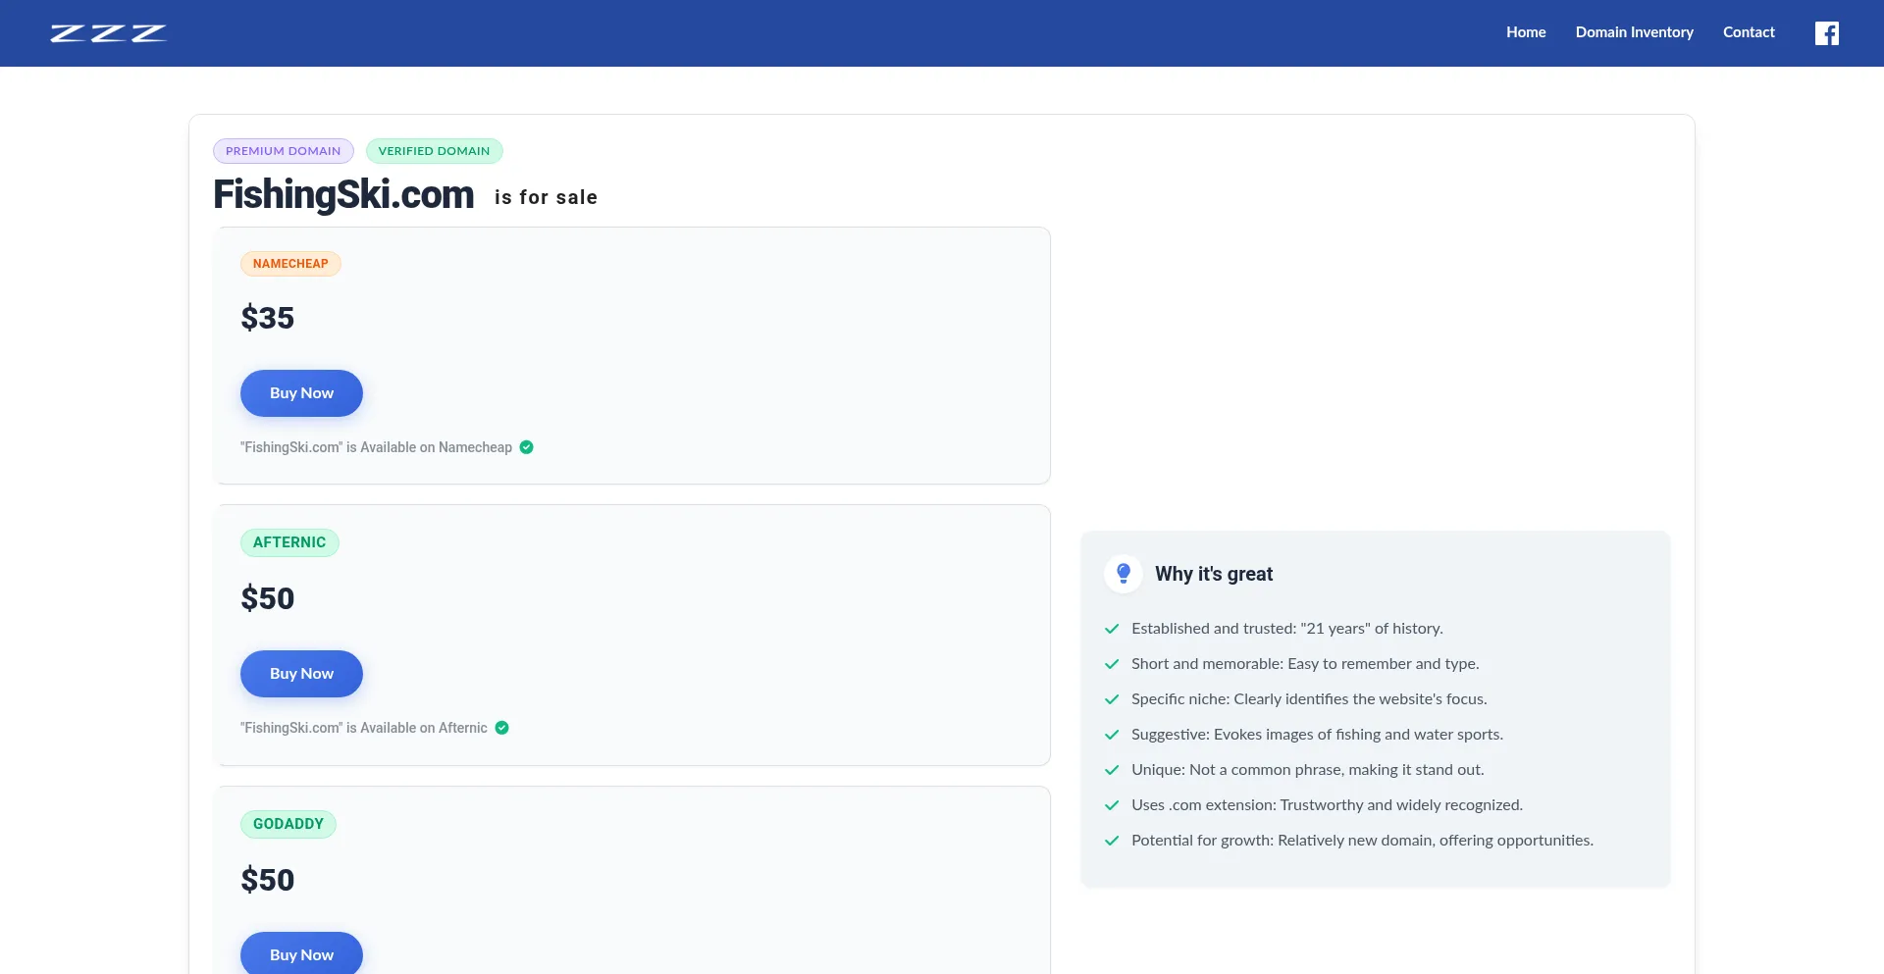Click the $50 price in the Afternic card
Viewport: 1884px width, 974px height.
point(268,598)
